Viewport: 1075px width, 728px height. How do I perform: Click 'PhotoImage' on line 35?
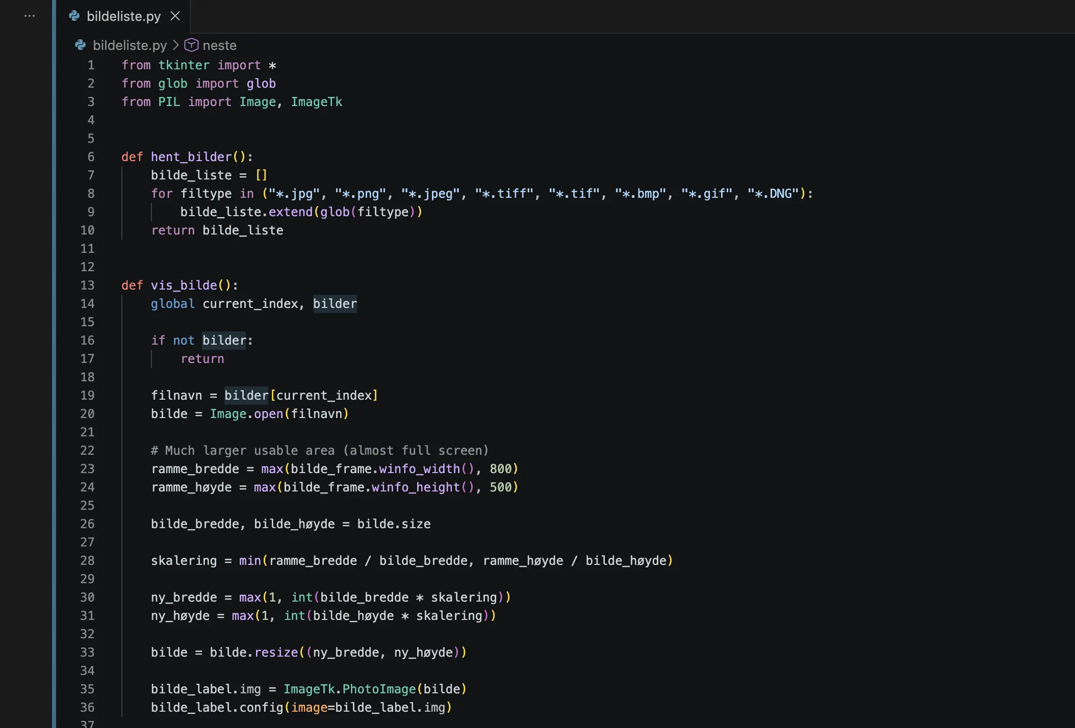pos(379,689)
